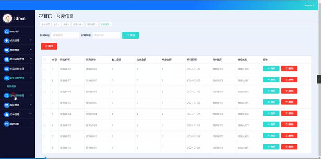The image size is (321, 159).
Task: Click cell 商家姓名4 in the table
Action: pos(243,114)
